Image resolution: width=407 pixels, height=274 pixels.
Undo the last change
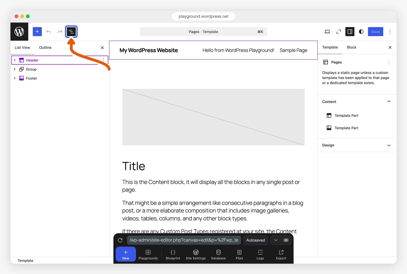pos(49,32)
